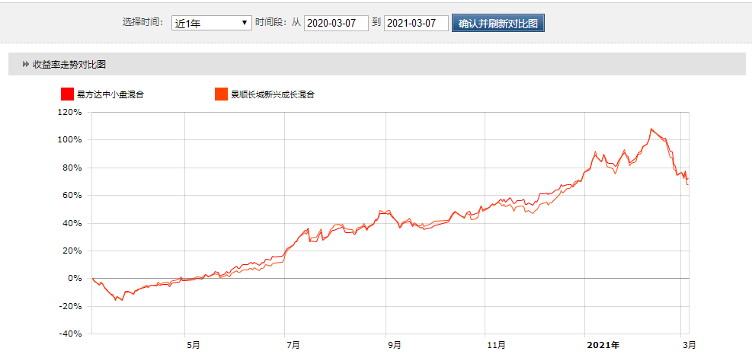The height and width of the screenshot is (364, 752).
Task: Click the 选择时间 label
Action: coord(142,23)
